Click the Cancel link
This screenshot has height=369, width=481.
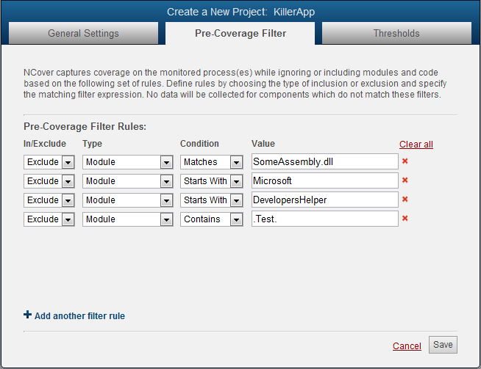(x=407, y=346)
